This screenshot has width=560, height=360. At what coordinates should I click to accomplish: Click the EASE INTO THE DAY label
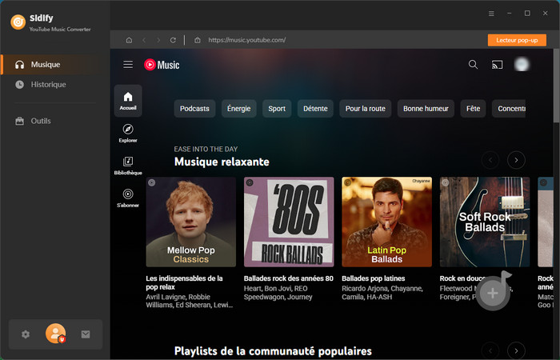point(206,149)
